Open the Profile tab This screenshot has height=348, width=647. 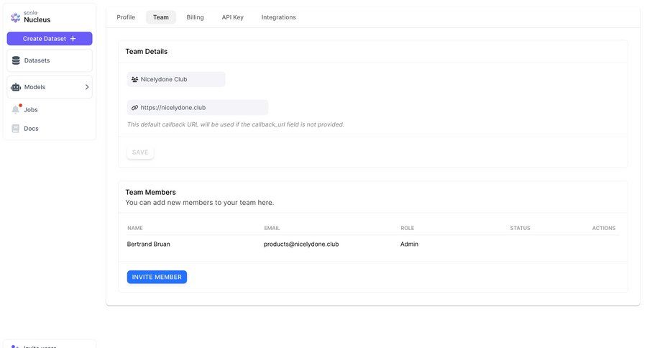(126, 17)
